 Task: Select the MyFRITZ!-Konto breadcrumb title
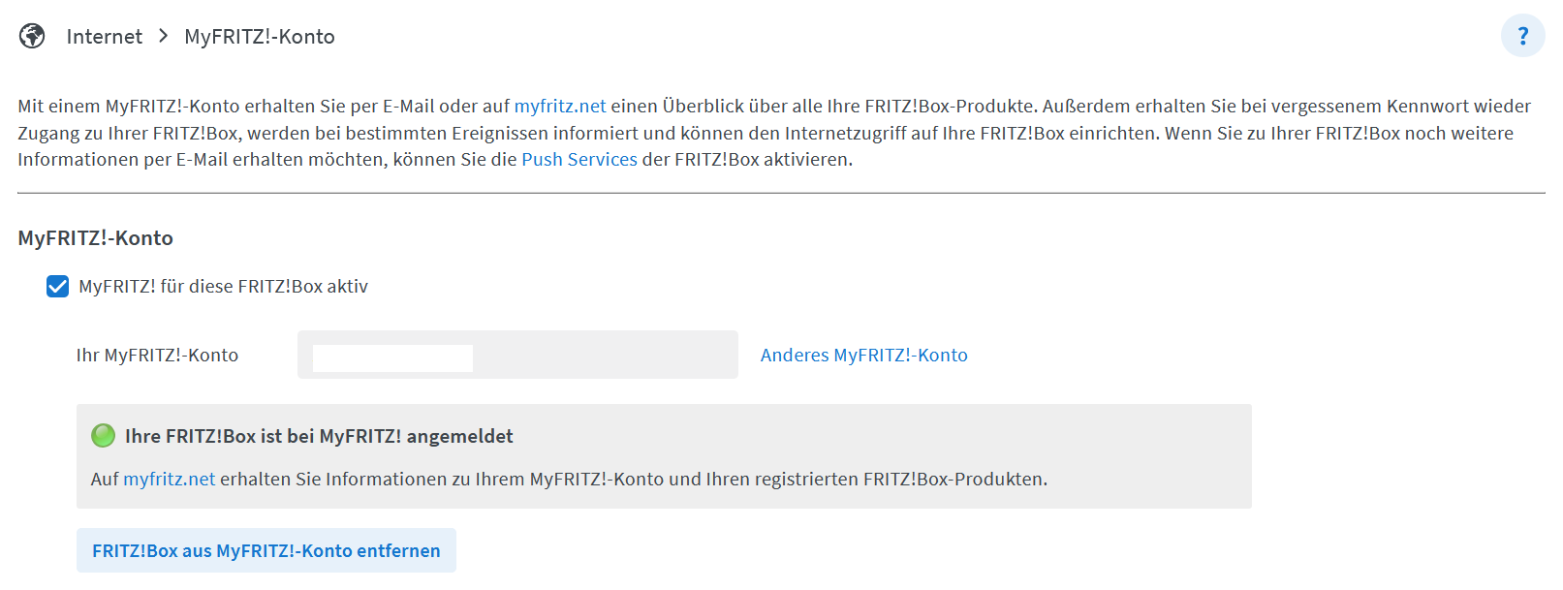point(260,37)
